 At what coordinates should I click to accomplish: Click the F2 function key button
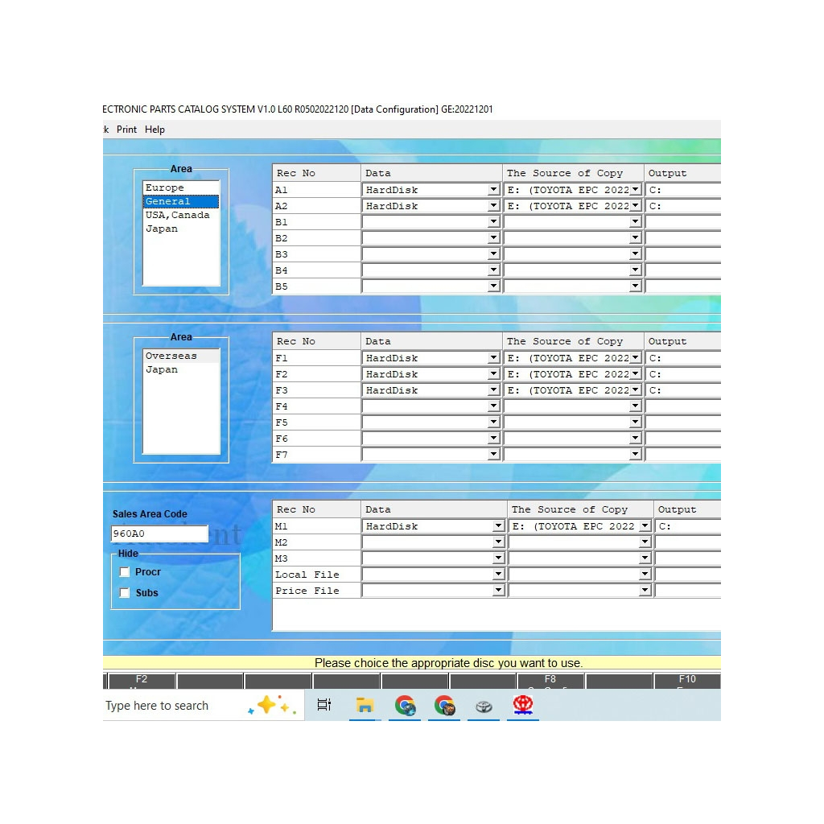pyautogui.click(x=142, y=681)
